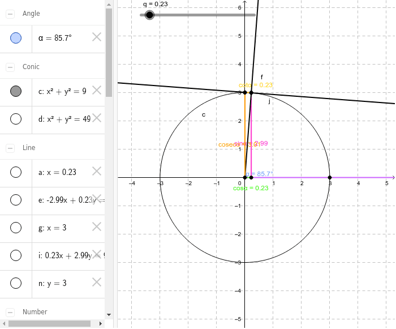Select the α = 85.7° definition text

pyautogui.click(x=55, y=38)
